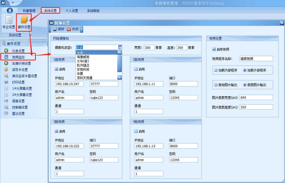Open the 称重管理 ribbon tab

[29, 11]
